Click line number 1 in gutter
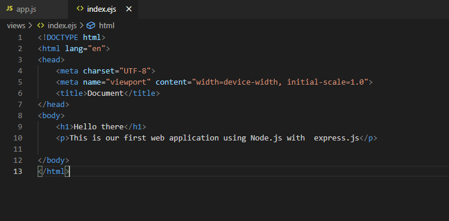The width and height of the screenshot is (449, 221). 20,38
